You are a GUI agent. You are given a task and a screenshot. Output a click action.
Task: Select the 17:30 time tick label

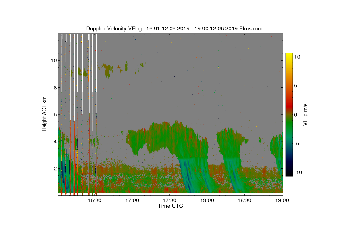click(169, 200)
